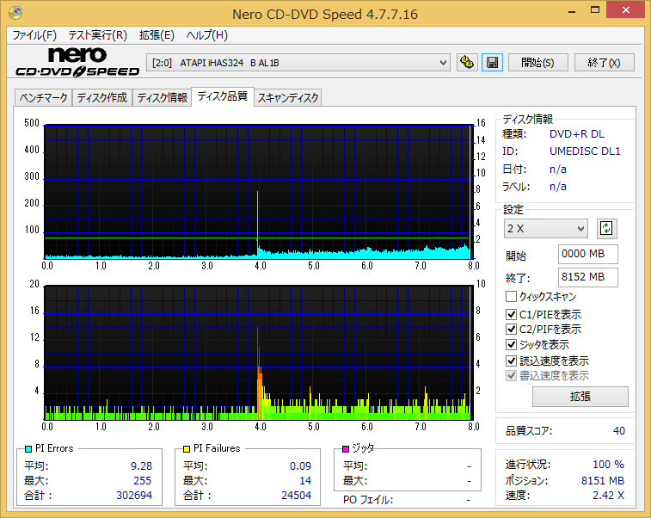Click PI Errors maximum value 255

coord(143,481)
